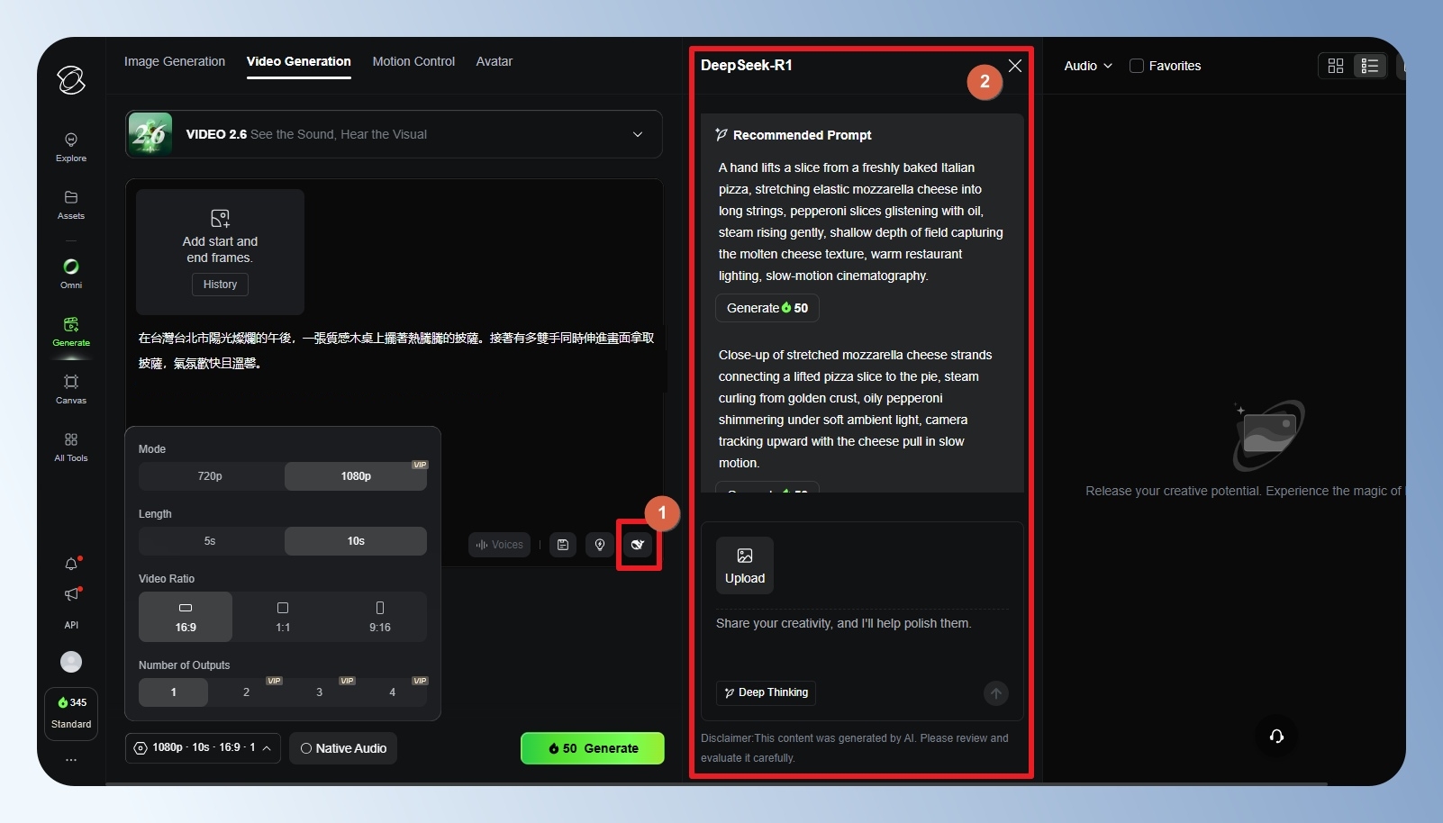Open the Audio filter dropdown
This screenshot has width=1443, height=823.
click(x=1087, y=66)
